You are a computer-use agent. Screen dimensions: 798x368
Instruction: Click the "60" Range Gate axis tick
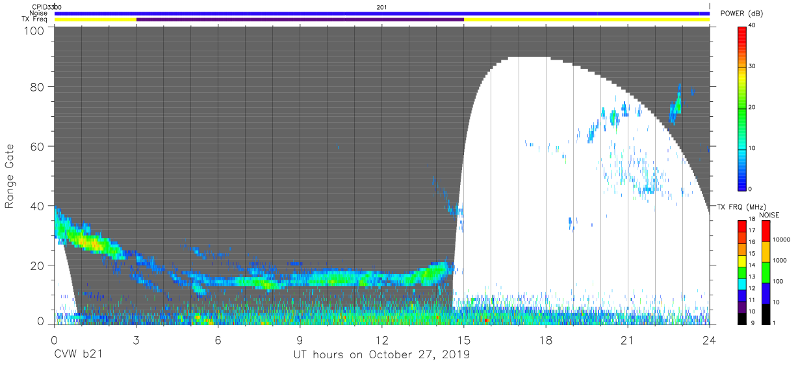(x=38, y=146)
